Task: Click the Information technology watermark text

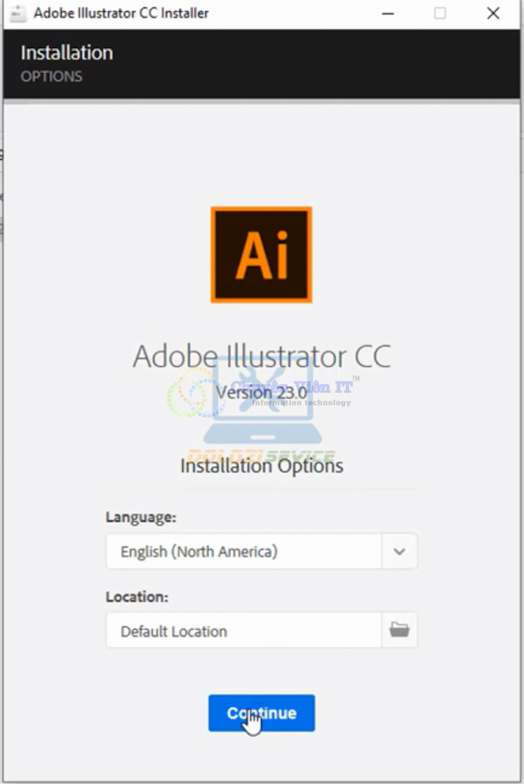Action: 302,403
